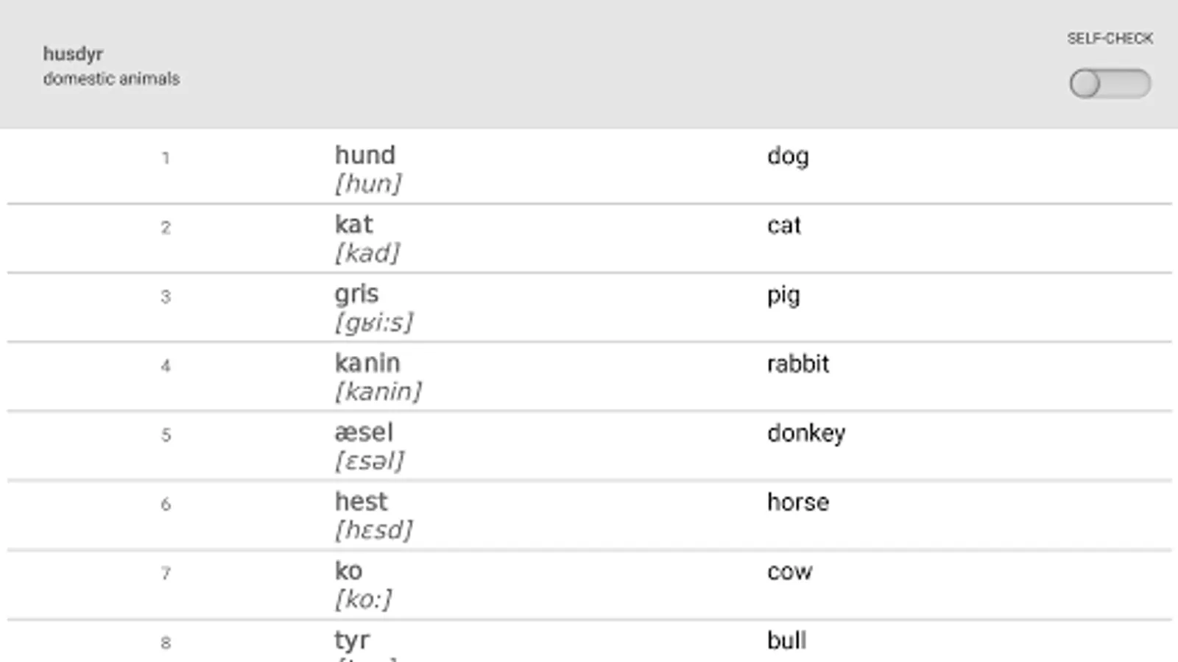Select the Danish word 'kat'
The width and height of the screenshot is (1178, 662).
pos(353,224)
